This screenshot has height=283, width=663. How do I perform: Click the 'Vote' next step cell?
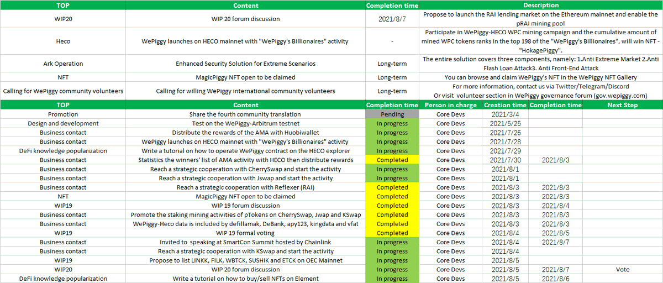[622, 269]
